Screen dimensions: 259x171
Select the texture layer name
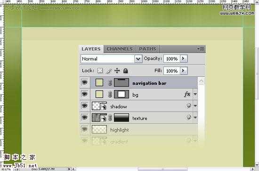(x=140, y=118)
